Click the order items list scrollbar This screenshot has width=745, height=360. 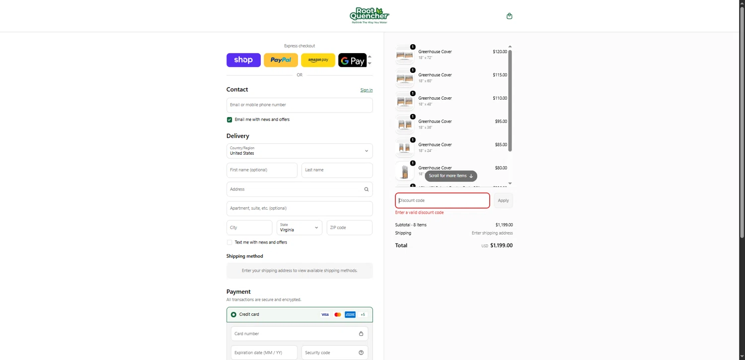coord(510,101)
